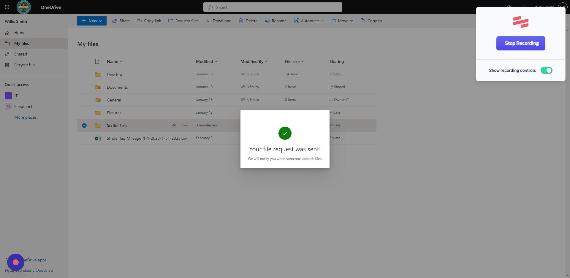Screen dimensions: 570x278
Task: Open the share icon on the Scribe Test row
Action: click(x=174, y=125)
